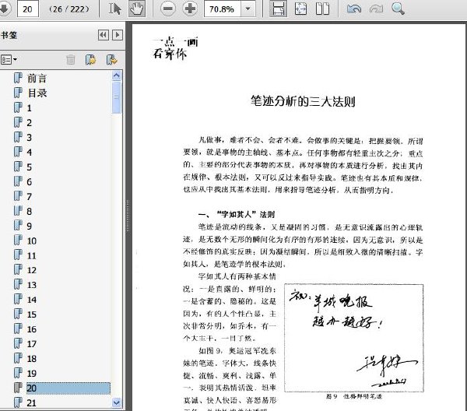Rotate the page counterclockwise
This screenshot has height=411, width=467.
pos(354,9)
